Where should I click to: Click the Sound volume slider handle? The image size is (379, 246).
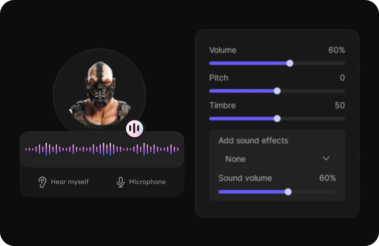click(x=288, y=192)
